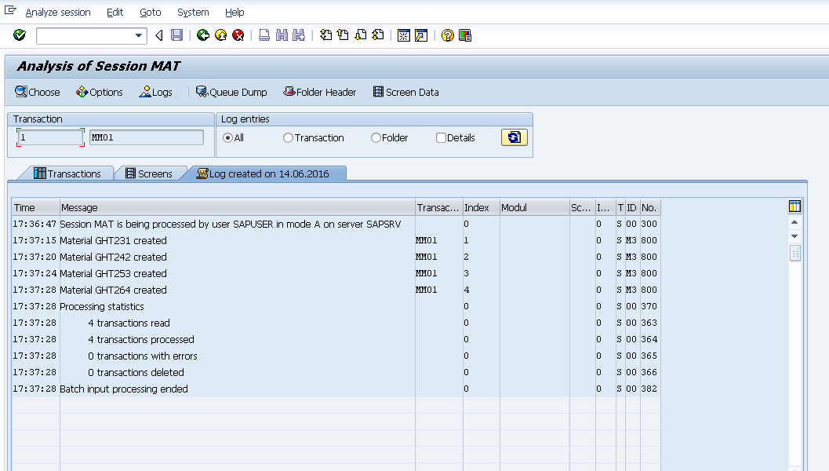This screenshot has height=471, width=829.
Task: Expand the Analyze session menu
Action: pos(58,12)
